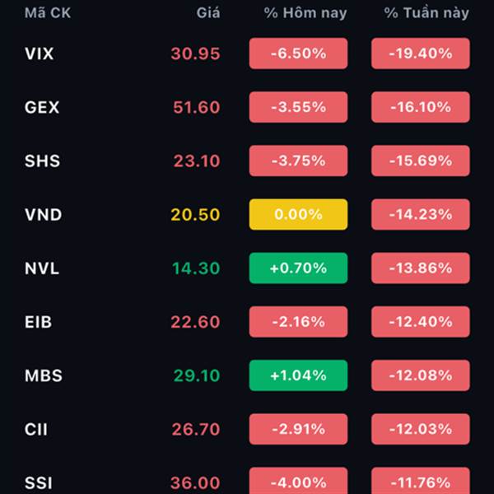Open the MBS stock symbol
The height and width of the screenshot is (494, 494).
tap(43, 375)
